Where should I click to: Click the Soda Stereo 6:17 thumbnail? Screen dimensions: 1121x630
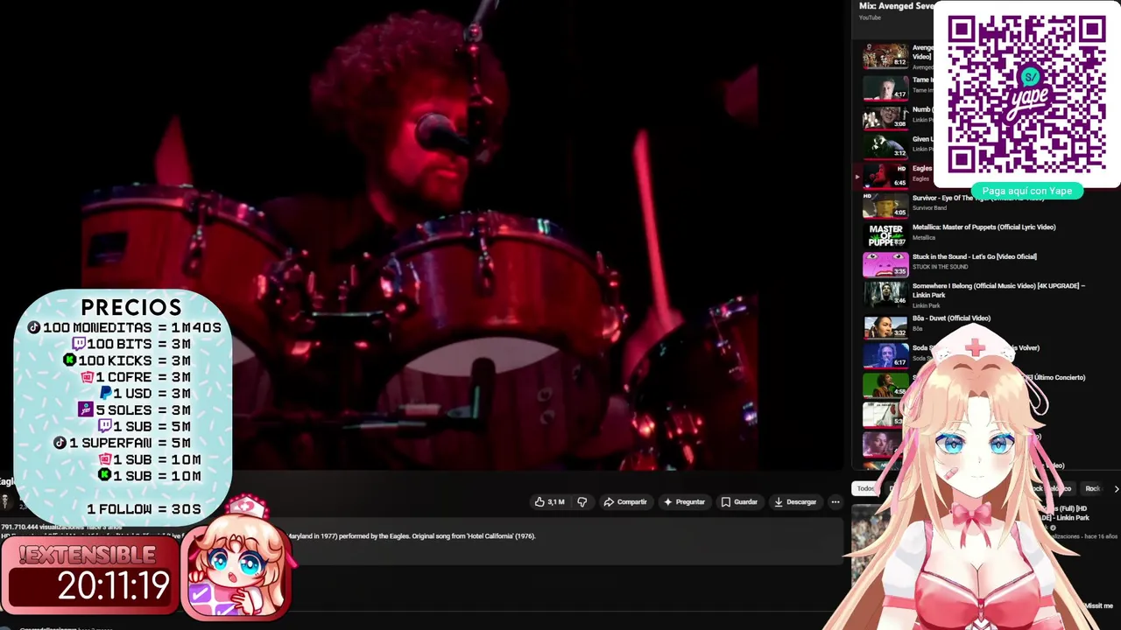(885, 355)
